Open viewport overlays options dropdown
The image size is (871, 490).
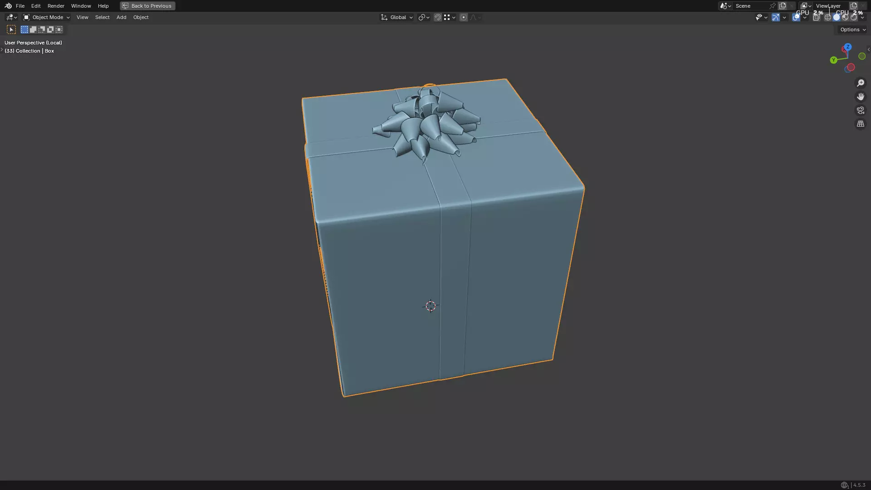click(x=805, y=17)
